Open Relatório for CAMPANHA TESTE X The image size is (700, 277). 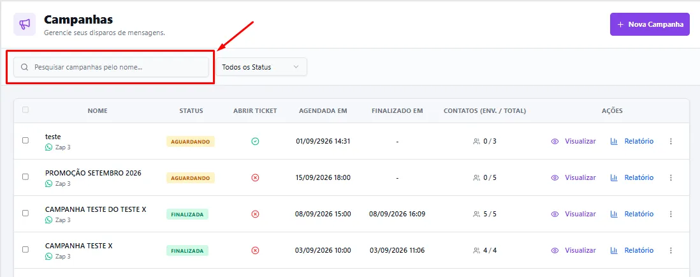632,251
